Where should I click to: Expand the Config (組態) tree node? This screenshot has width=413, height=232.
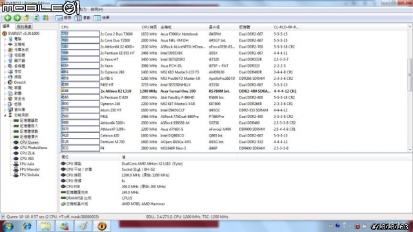point(5,104)
